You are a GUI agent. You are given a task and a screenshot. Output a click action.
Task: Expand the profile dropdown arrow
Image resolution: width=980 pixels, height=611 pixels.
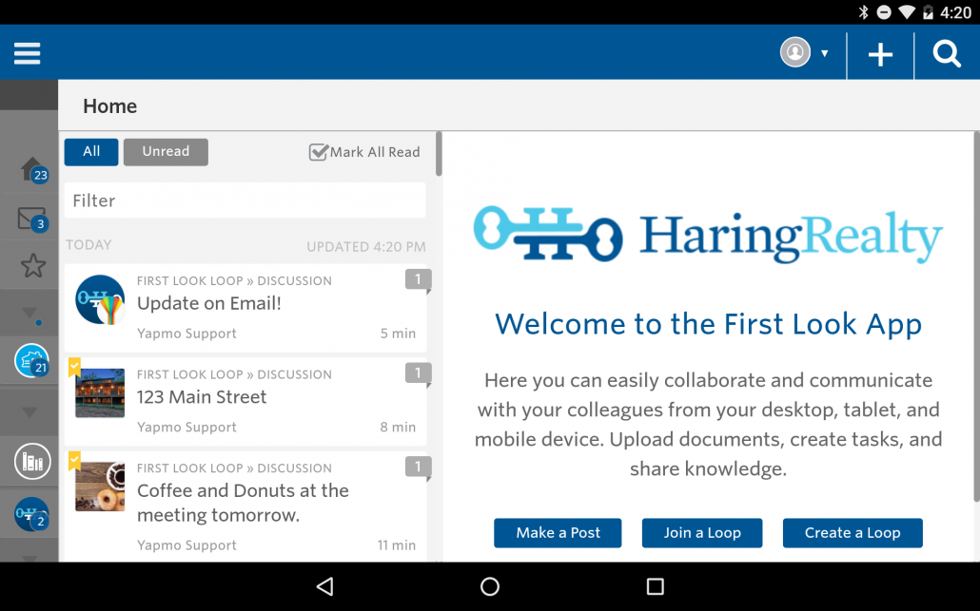(x=824, y=53)
